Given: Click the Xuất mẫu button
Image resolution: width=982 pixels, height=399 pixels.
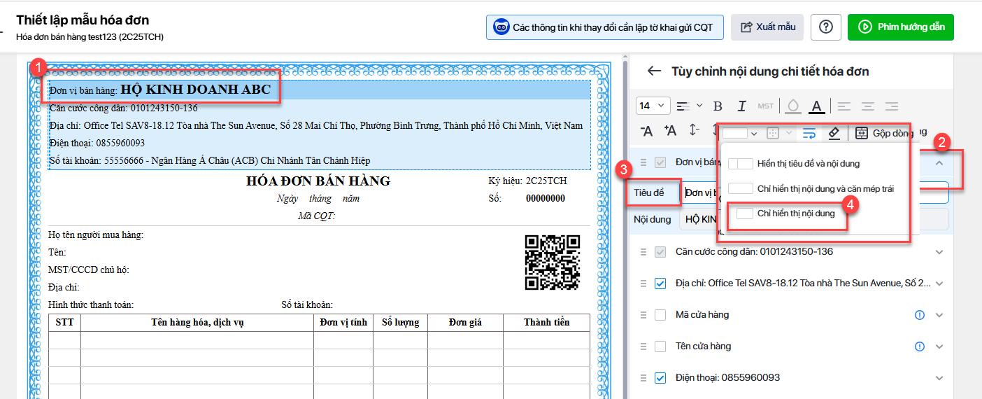Looking at the screenshot, I should 767,27.
